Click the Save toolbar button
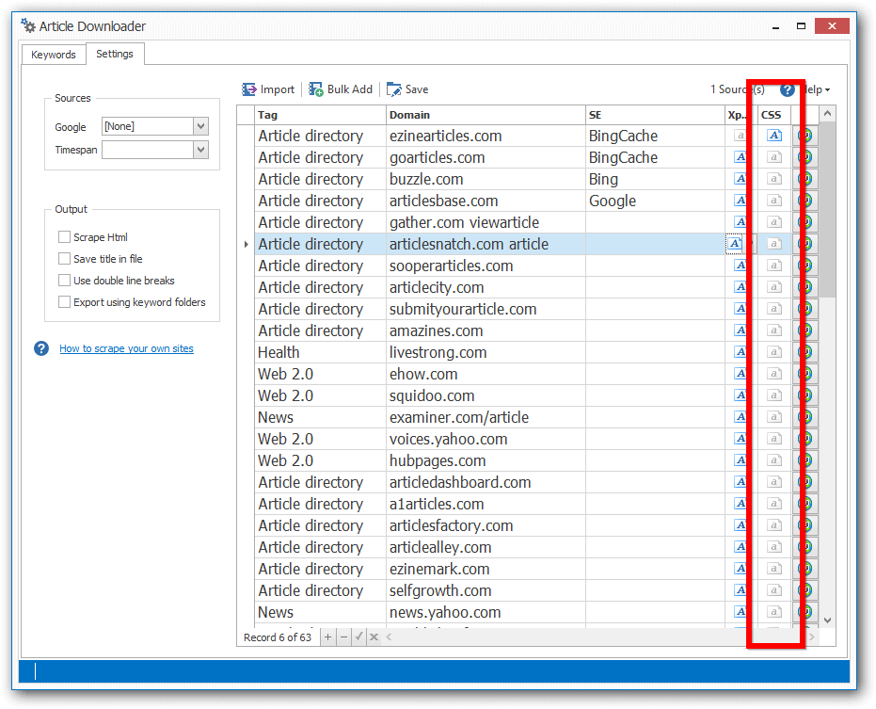The image size is (876, 709). (407, 89)
